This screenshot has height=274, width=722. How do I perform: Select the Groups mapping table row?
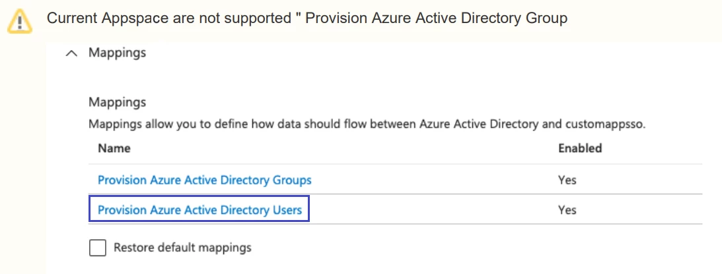[x=429, y=180]
